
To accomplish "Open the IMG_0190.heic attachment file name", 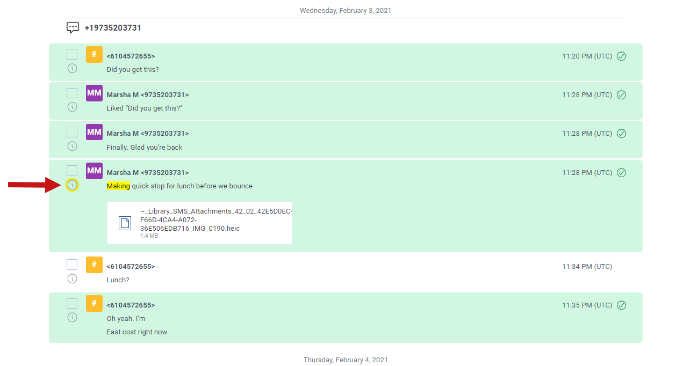I will [216, 219].
